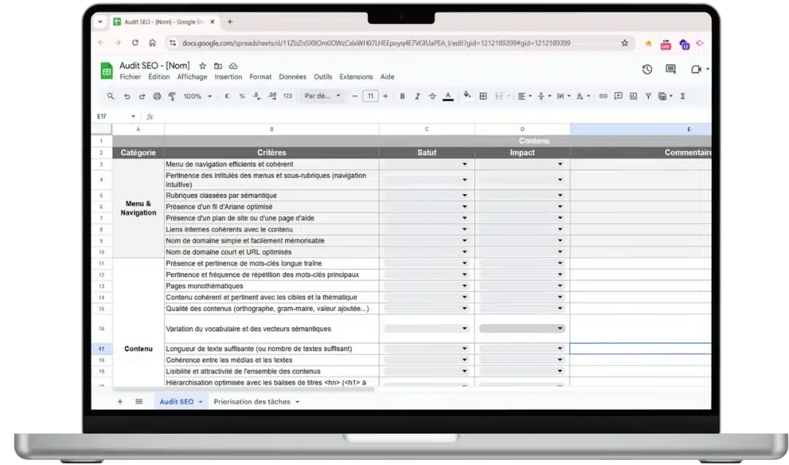Expand the 100% zoom level dropdown

pyautogui.click(x=197, y=96)
